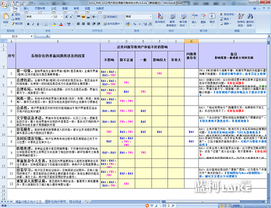Open the Fill (填充) menu
This screenshot has width=271, height=208.
(x=226, y=19)
